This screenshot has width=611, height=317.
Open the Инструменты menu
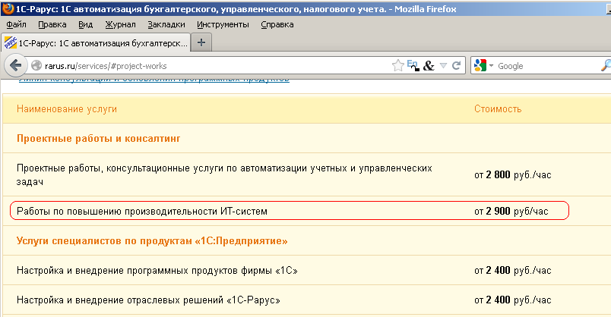[223, 24]
